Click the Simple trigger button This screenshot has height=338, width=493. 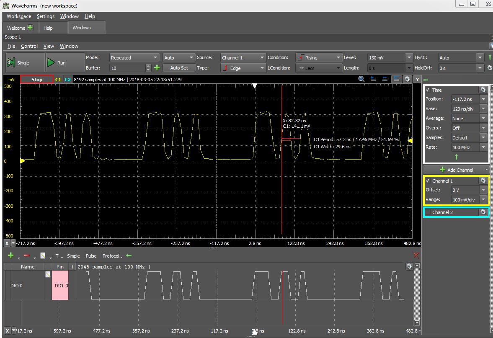(x=73, y=256)
